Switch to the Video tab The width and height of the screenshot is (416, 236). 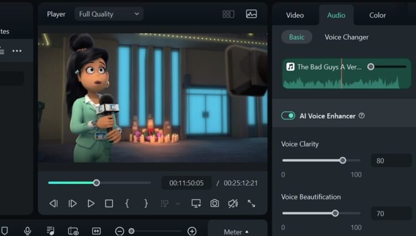(x=295, y=15)
